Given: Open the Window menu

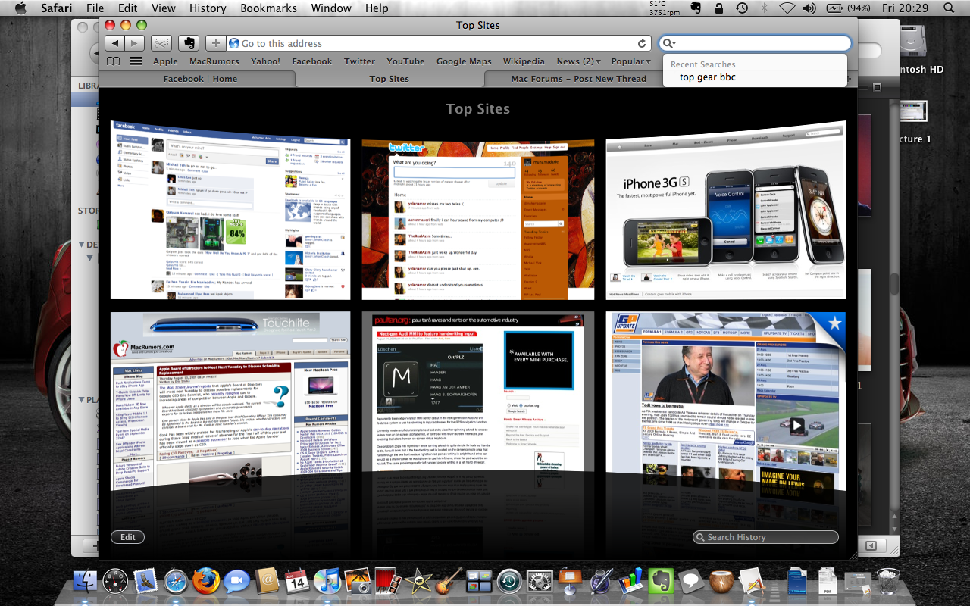Looking at the screenshot, I should 331,8.
